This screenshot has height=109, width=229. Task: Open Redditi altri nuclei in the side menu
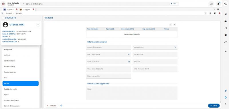click(21, 89)
